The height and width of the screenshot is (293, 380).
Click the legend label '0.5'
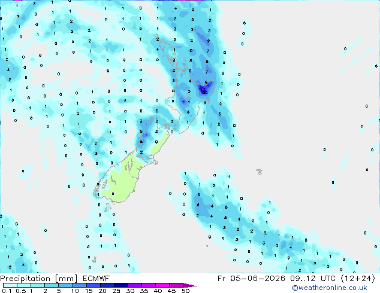coord(20,291)
